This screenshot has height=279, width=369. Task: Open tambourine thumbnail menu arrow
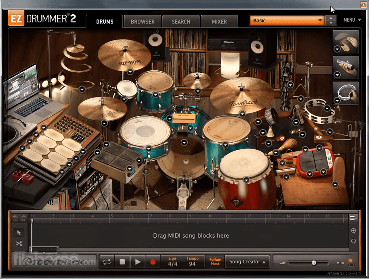[337, 101]
